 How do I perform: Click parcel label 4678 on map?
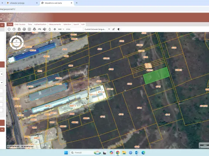click(40, 71)
